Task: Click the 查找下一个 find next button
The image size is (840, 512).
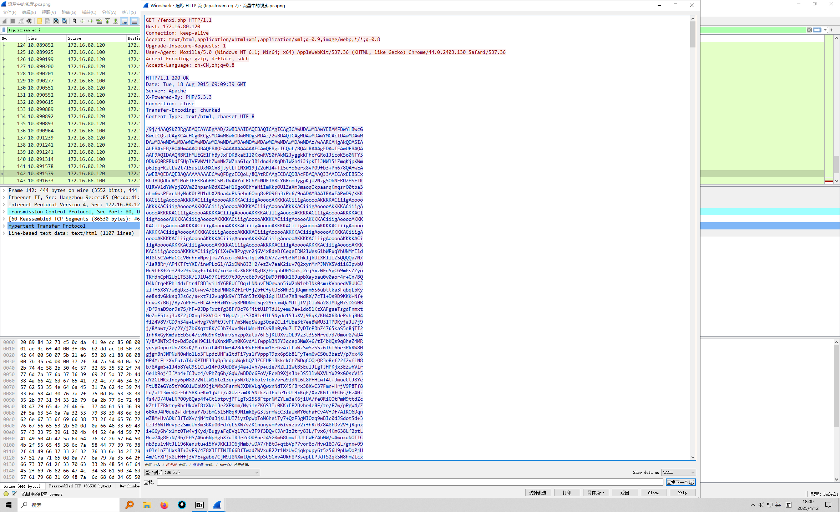Action: 680,482
